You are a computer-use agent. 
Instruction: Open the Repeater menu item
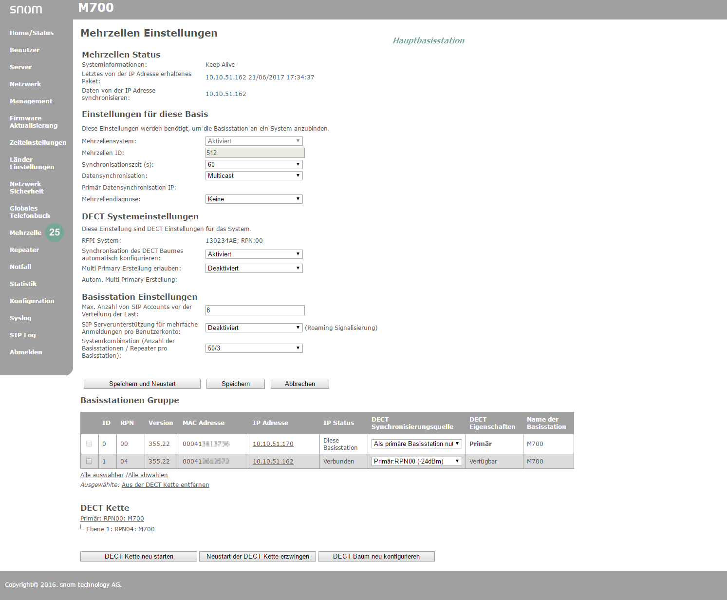(x=24, y=250)
